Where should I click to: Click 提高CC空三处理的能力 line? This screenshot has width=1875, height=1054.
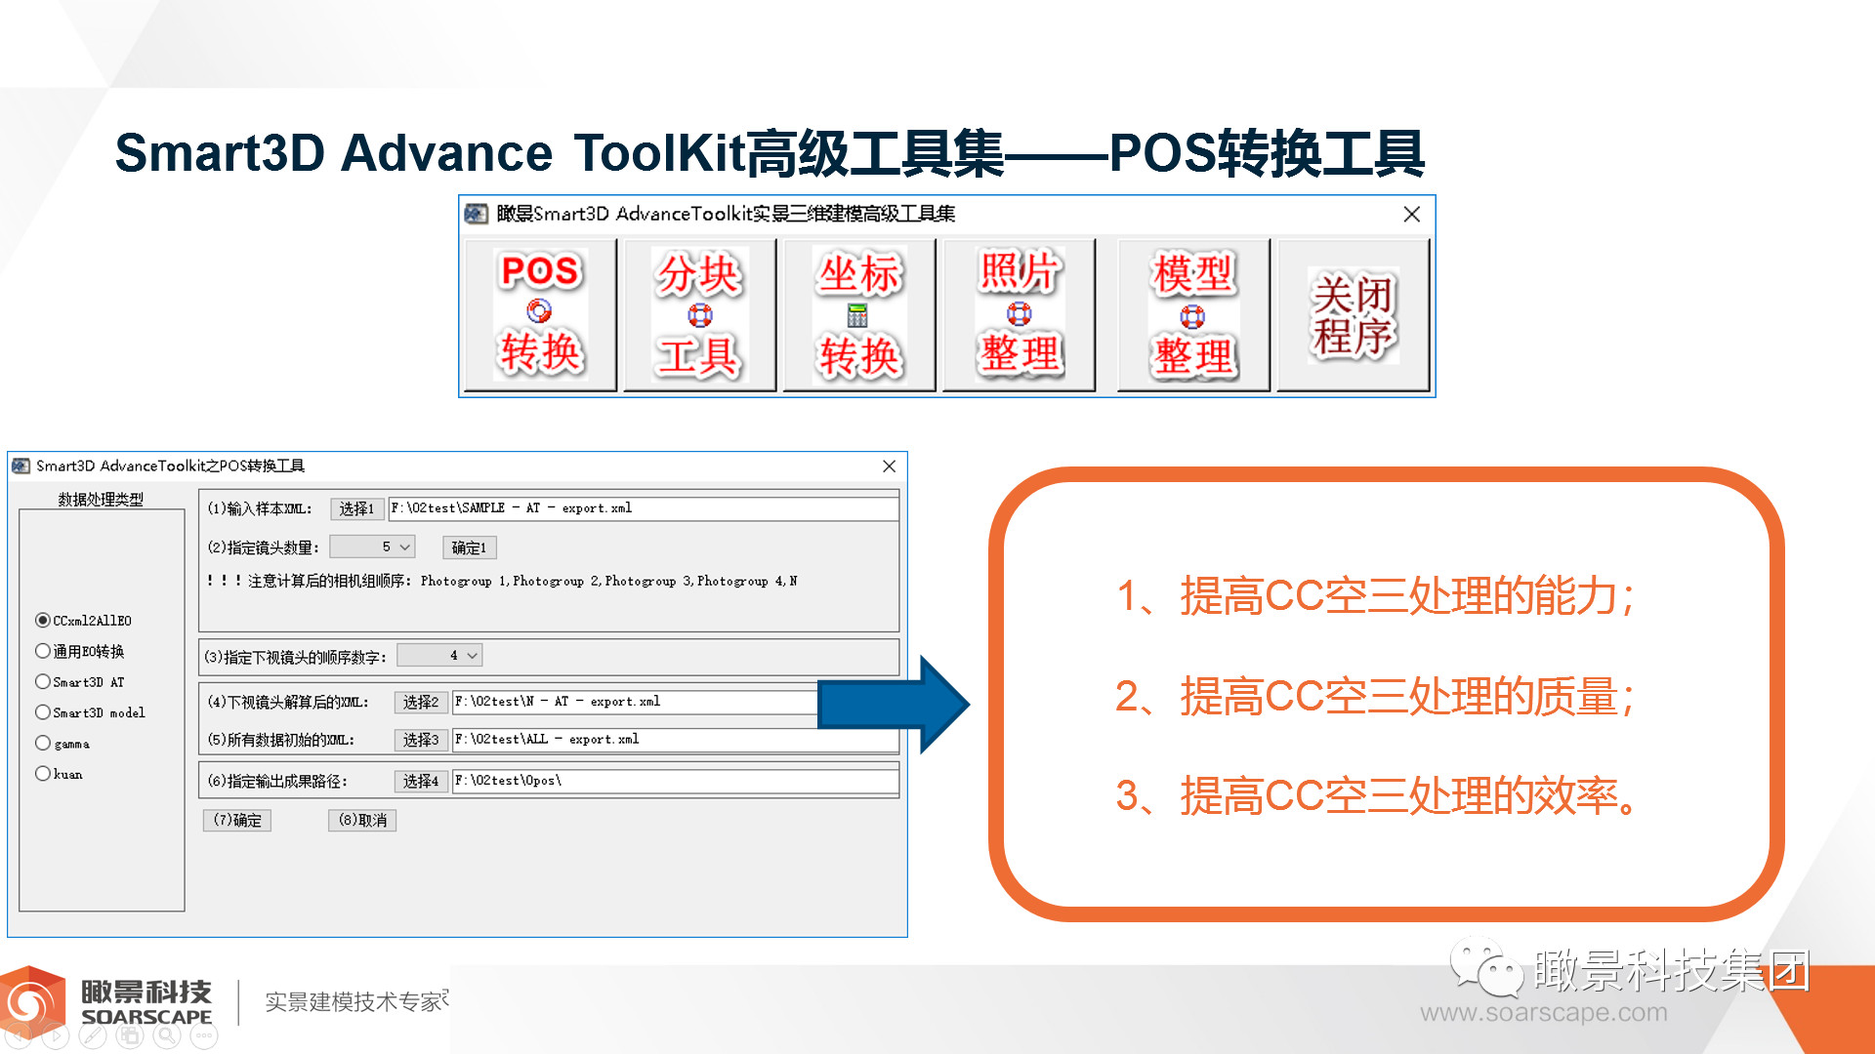pyautogui.click(x=1375, y=595)
